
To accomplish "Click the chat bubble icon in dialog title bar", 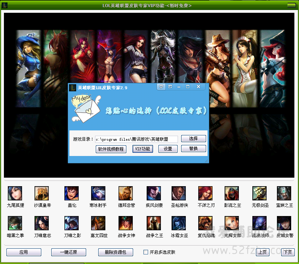I will [x=161, y=87].
